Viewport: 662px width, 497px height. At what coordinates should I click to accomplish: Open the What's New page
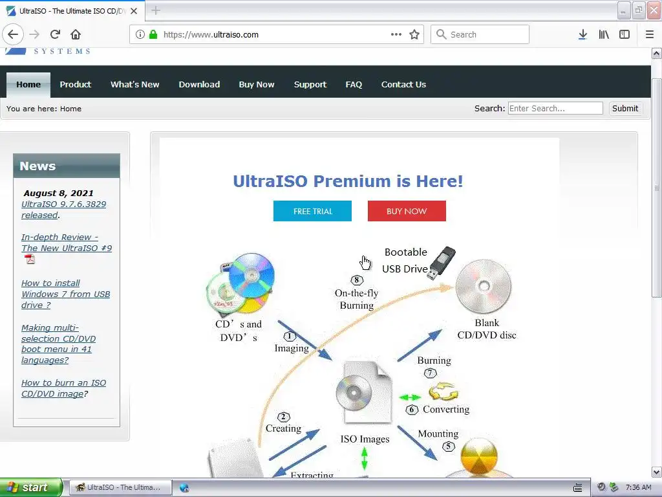tap(135, 85)
